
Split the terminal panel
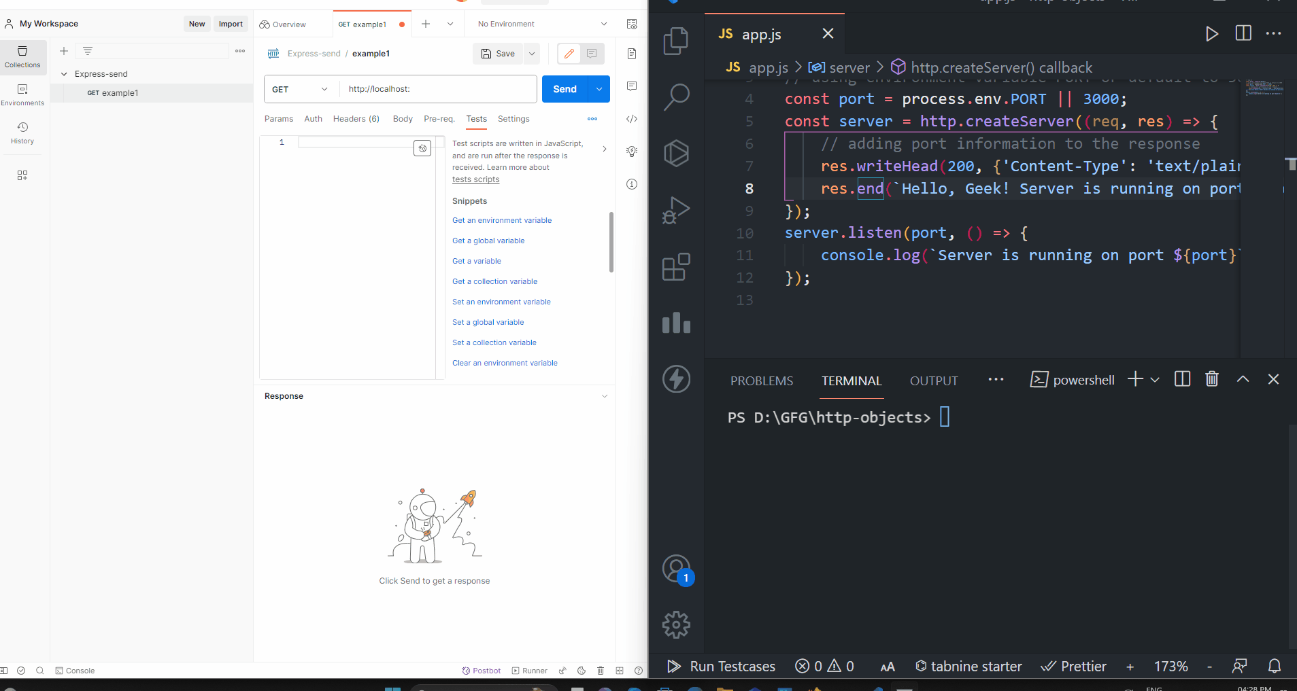pyautogui.click(x=1182, y=379)
